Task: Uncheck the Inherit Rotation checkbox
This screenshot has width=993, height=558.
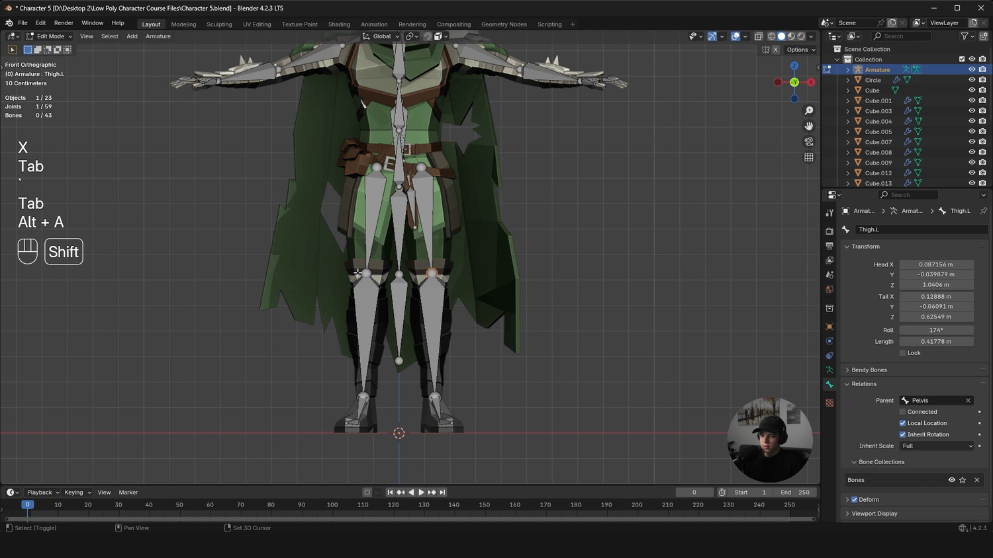Action: [x=902, y=434]
